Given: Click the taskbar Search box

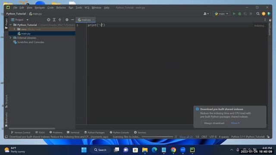Looking at the screenshot, I should click(100, 150).
